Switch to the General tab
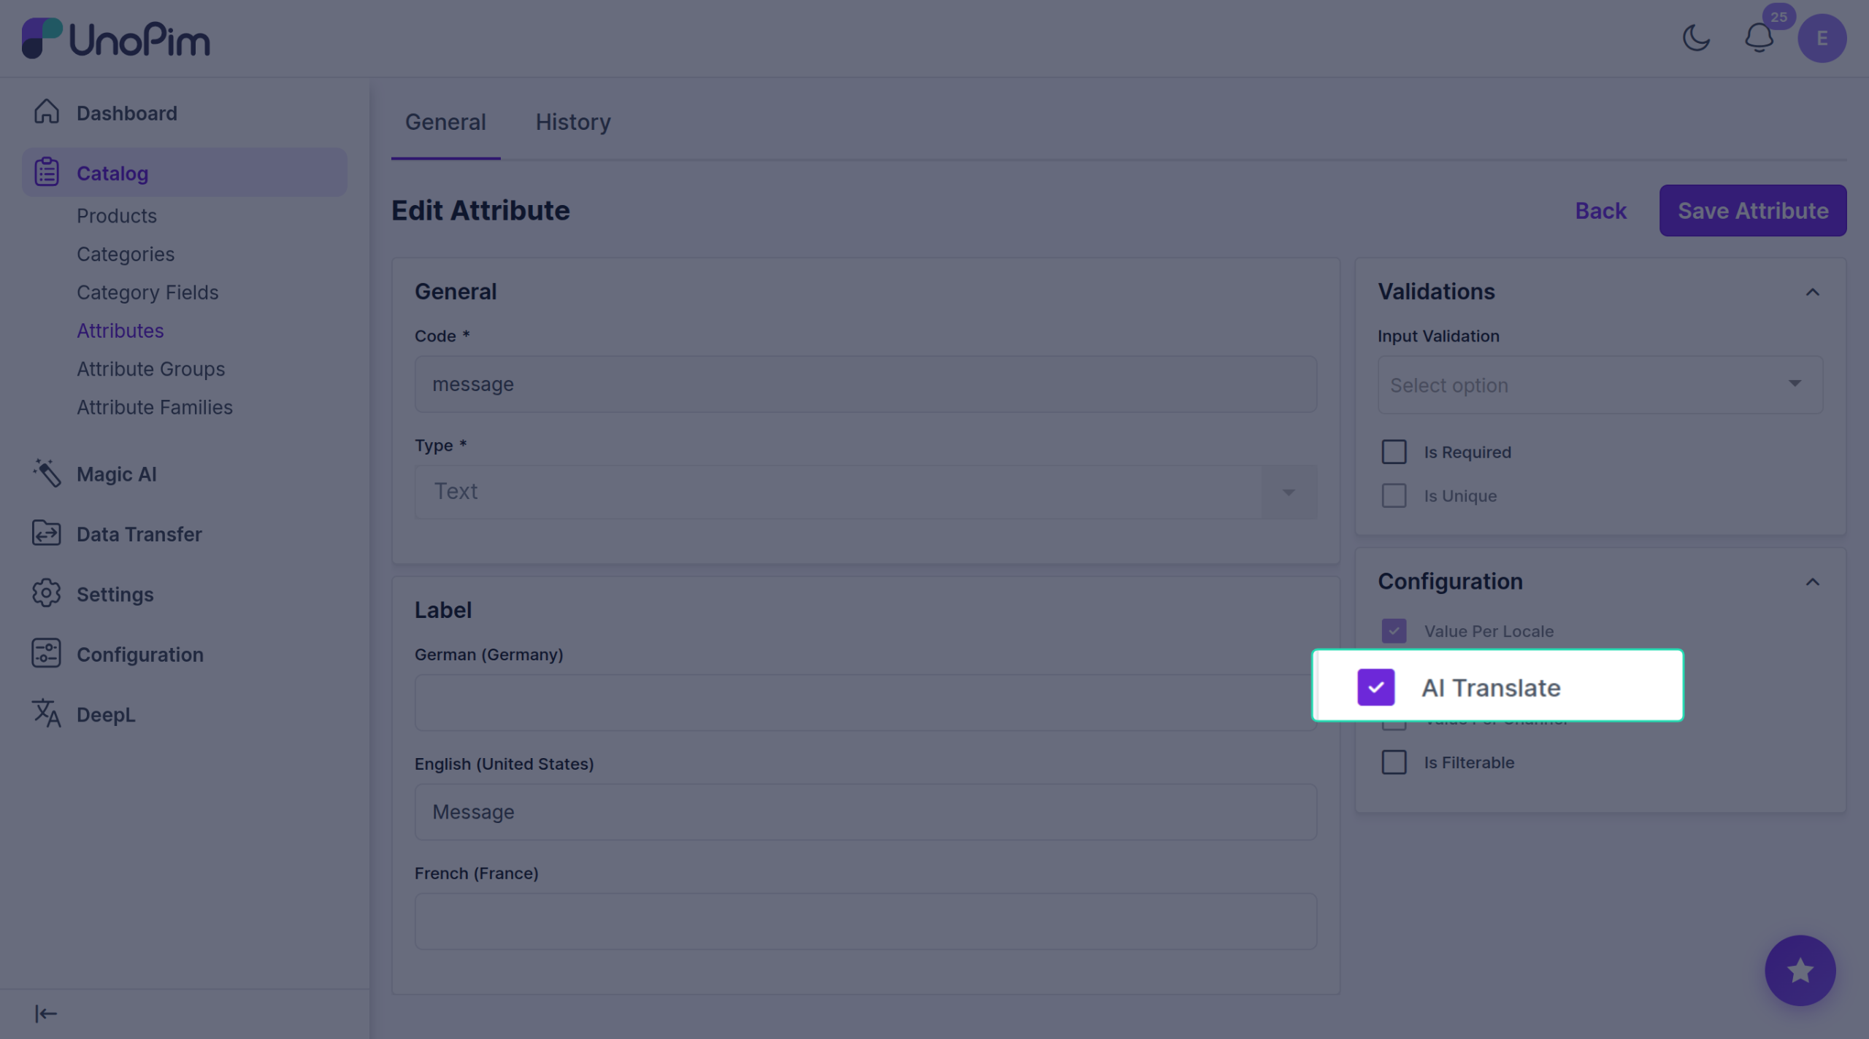Screen dimensions: 1869x1039 445,122
